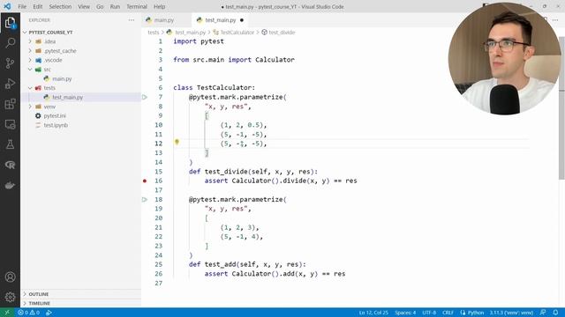Switch to the main.py editor tab
The width and height of the screenshot is (565, 317).
(164, 20)
